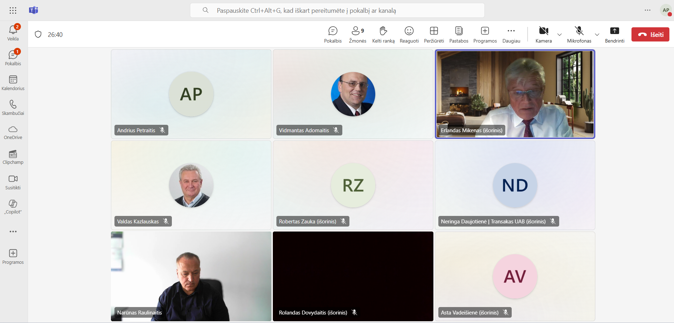The height and width of the screenshot is (323, 674).
Task: Turn on the Kamera
Action: click(x=543, y=35)
